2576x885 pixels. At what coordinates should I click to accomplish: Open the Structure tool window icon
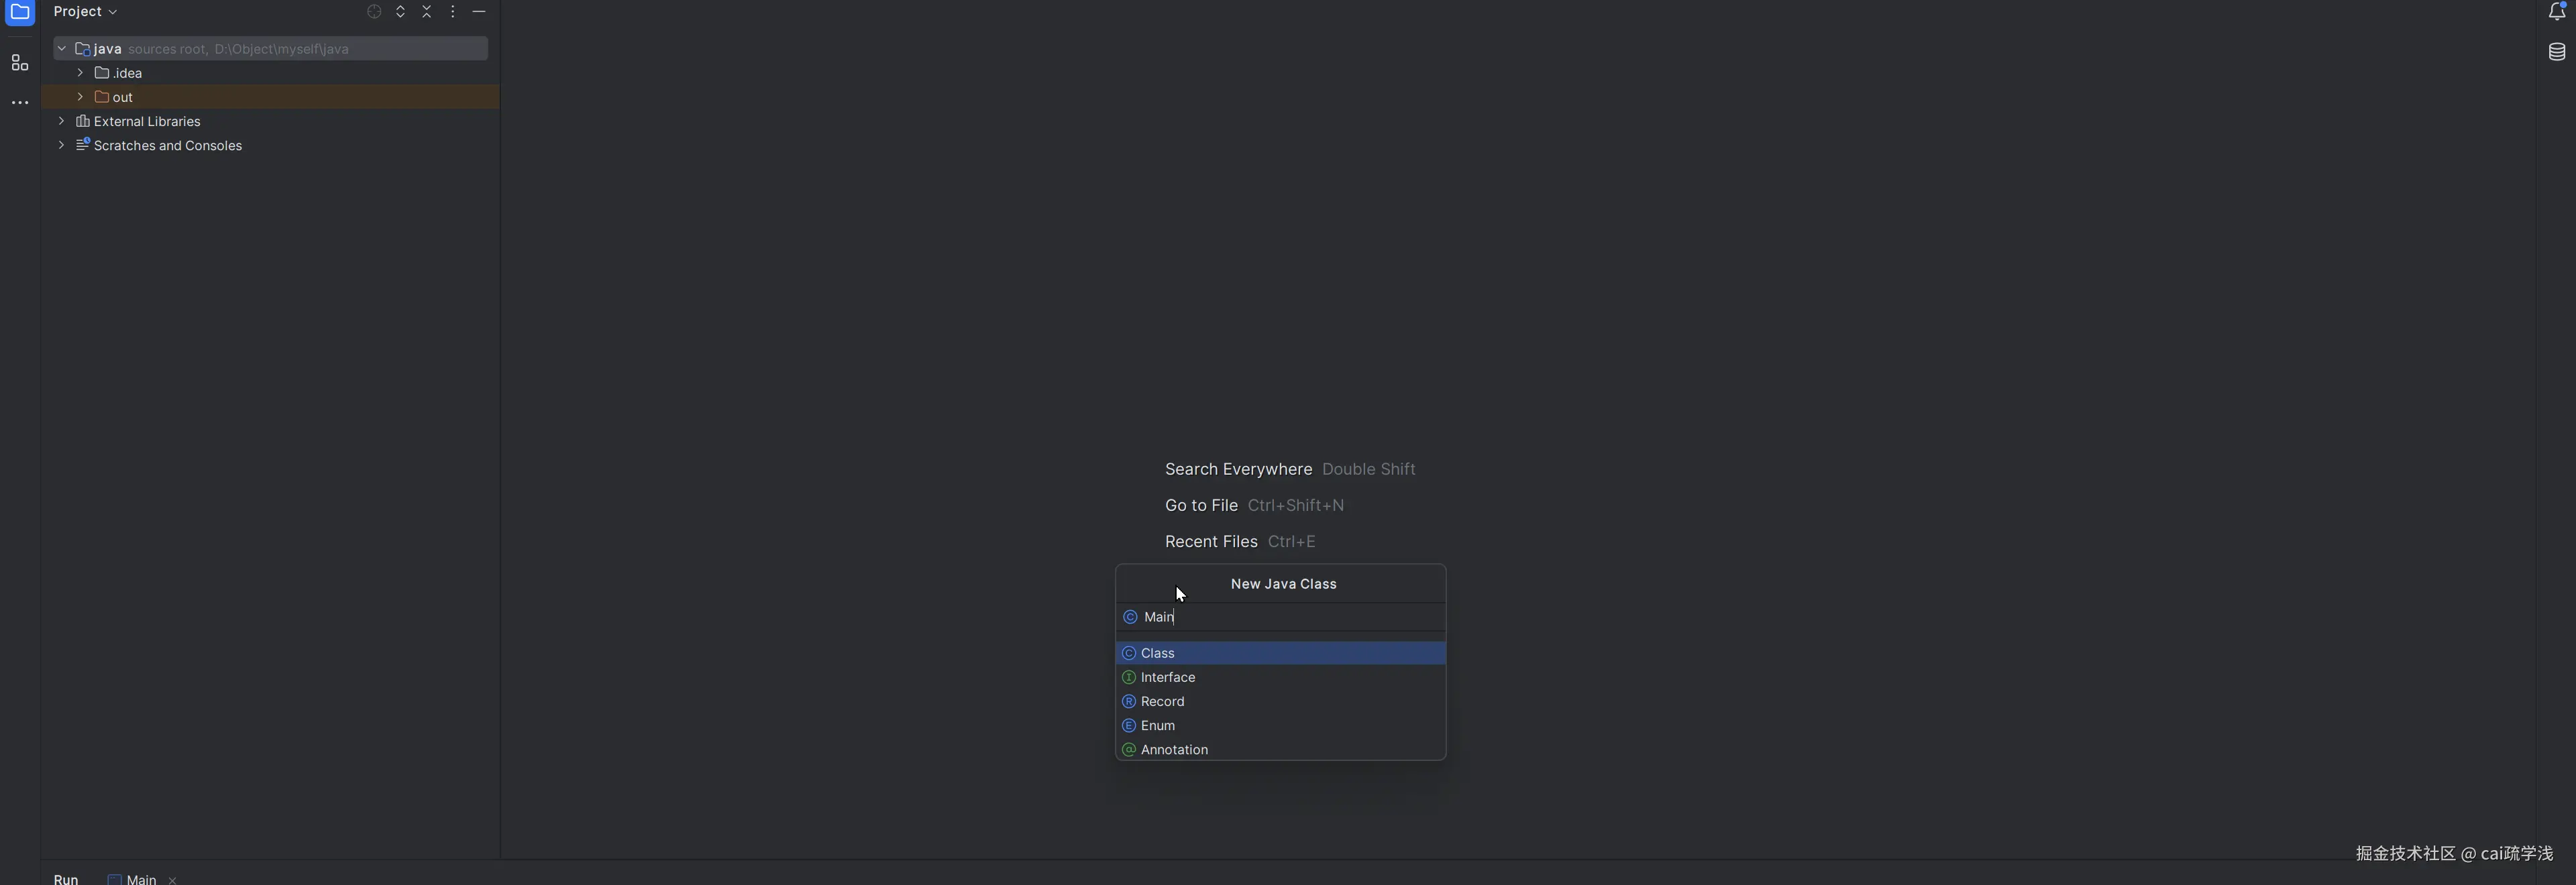(19, 63)
